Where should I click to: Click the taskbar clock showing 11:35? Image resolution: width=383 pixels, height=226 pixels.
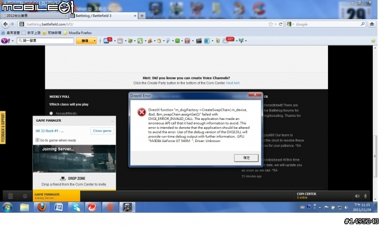(x=361, y=207)
